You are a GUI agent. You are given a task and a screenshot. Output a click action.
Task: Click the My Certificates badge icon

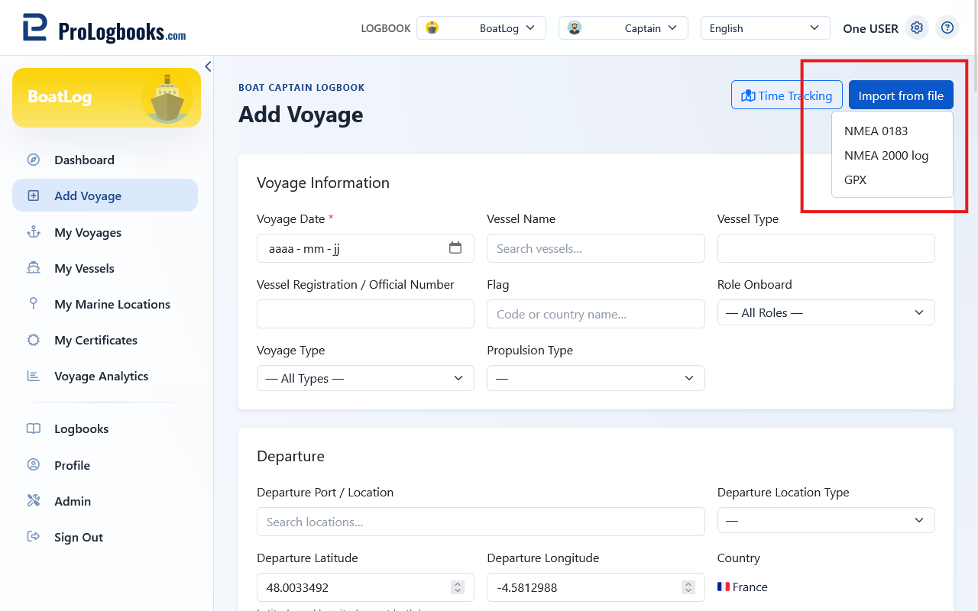point(34,340)
